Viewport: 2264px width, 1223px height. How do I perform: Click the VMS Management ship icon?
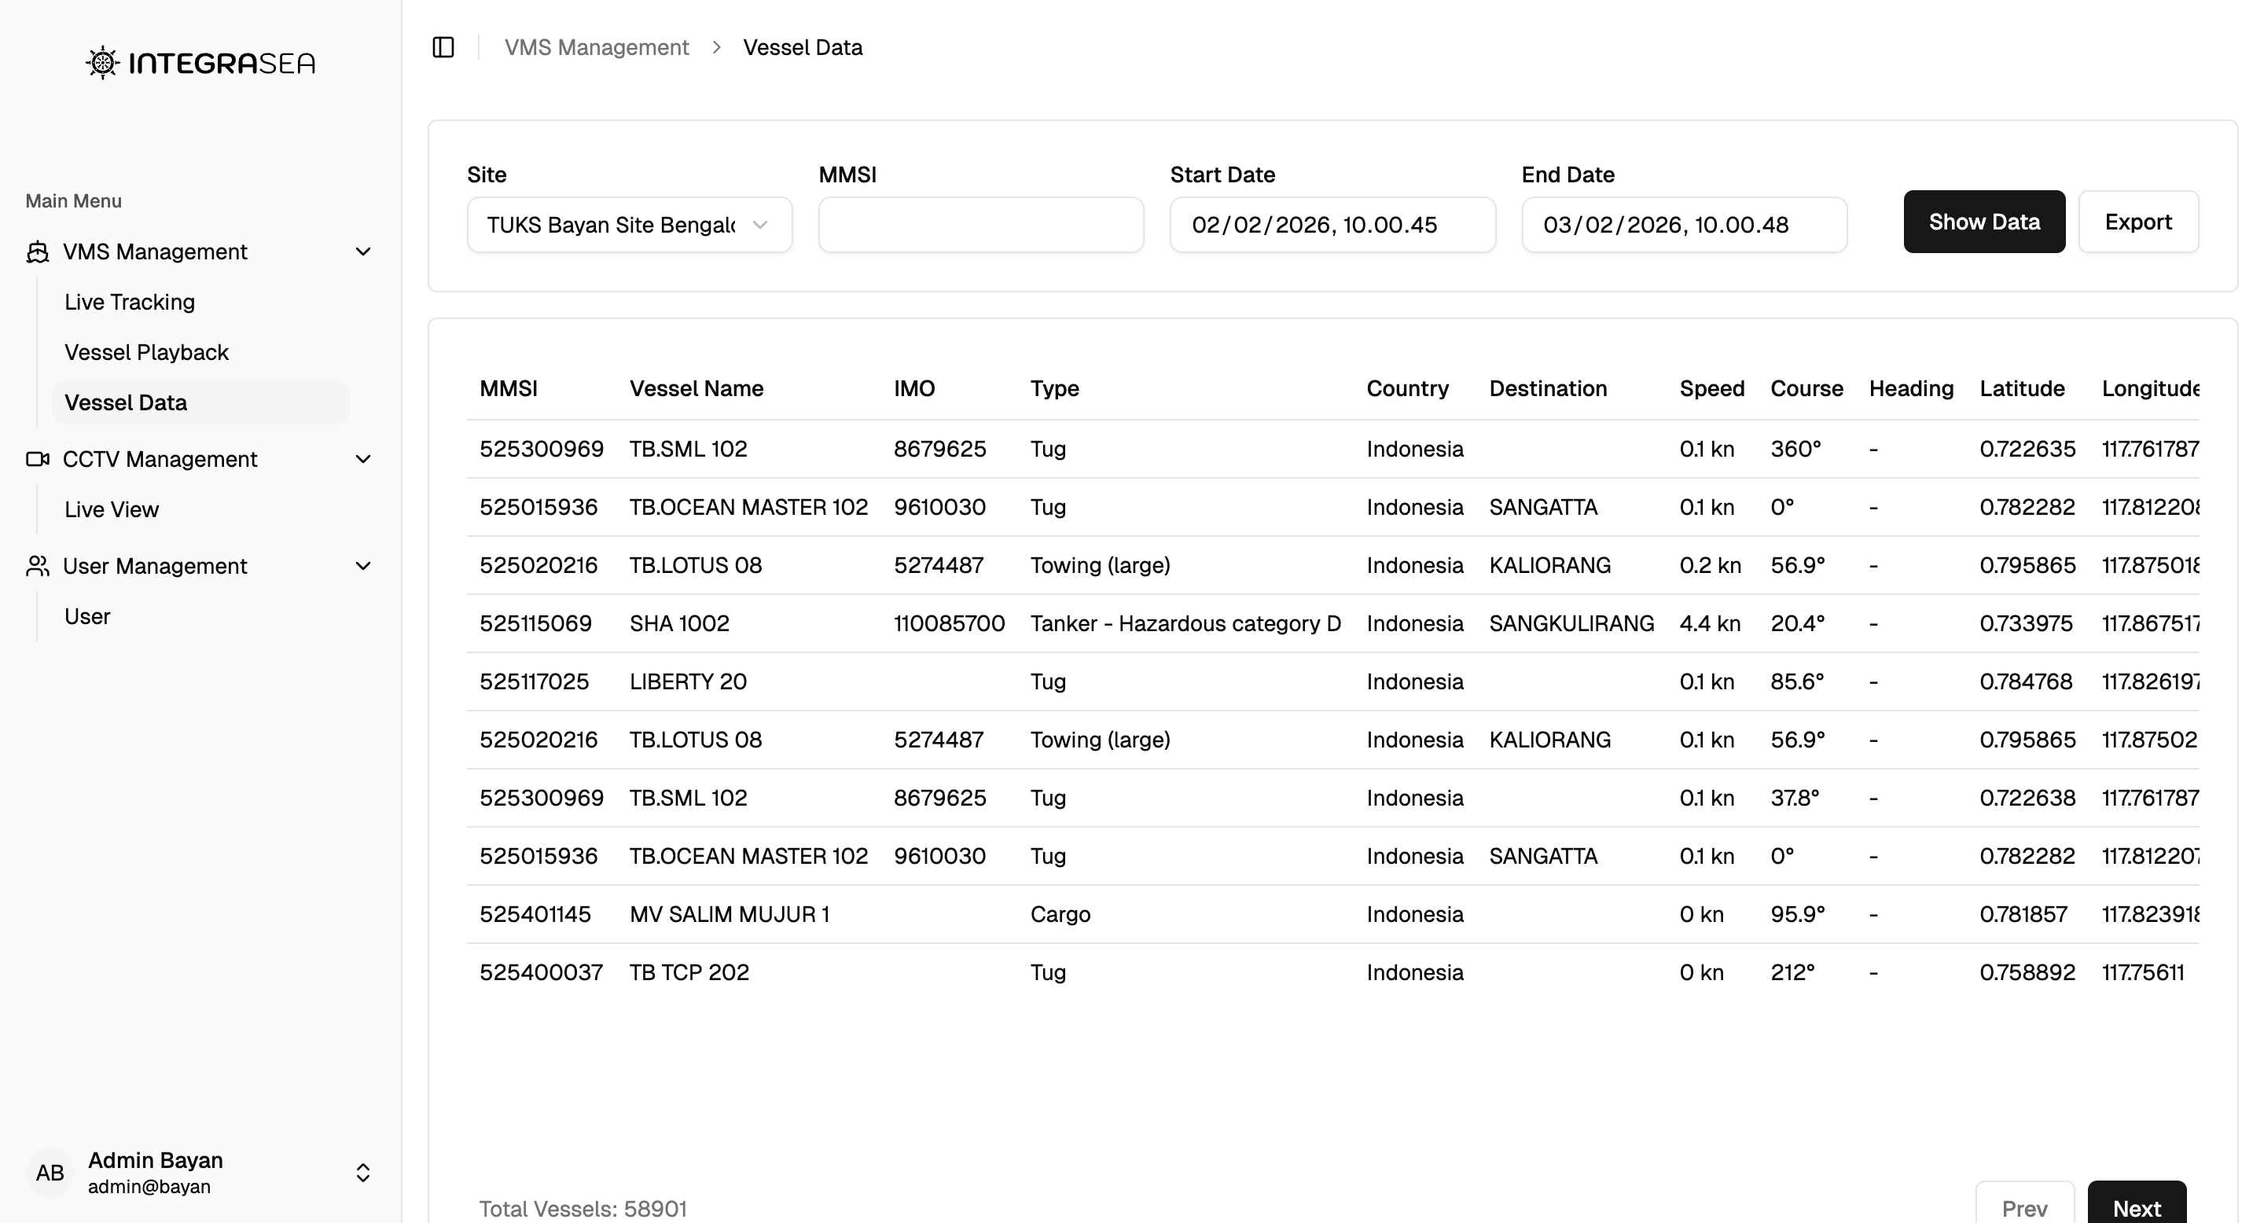[37, 252]
